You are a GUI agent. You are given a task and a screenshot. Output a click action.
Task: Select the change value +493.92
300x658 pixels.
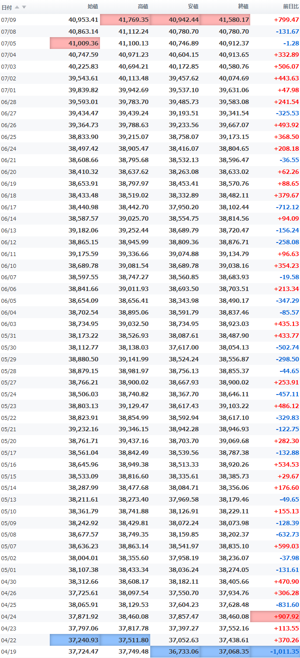(x=286, y=125)
